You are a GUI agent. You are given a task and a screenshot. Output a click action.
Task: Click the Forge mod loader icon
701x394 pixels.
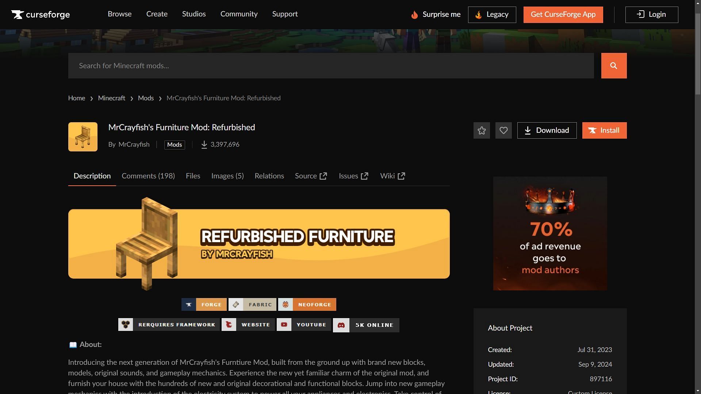(x=188, y=304)
